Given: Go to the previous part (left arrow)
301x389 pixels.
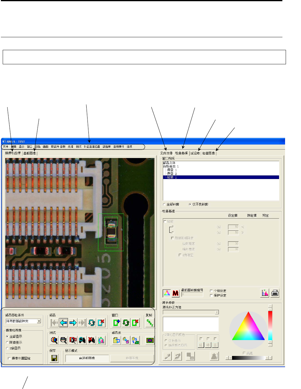Looking at the screenshot, I should point(63,323).
